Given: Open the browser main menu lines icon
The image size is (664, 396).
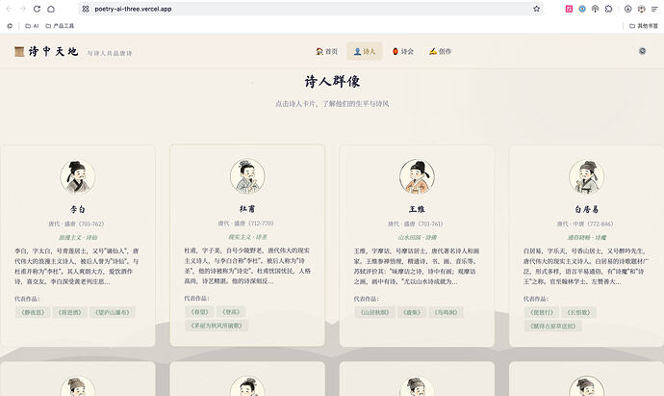Looking at the screenshot, I should tap(654, 9).
